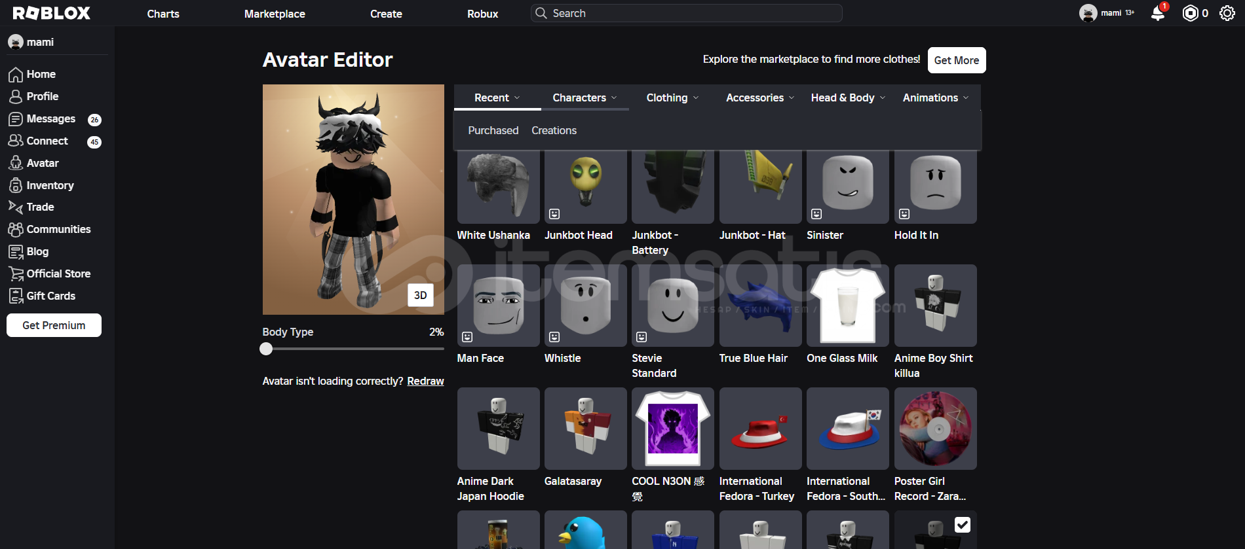
Task: Click the Get More button
Action: click(x=957, y=60)
